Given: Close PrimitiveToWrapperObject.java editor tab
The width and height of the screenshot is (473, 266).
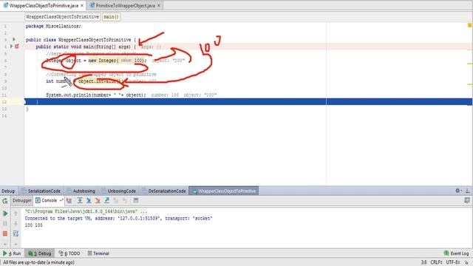Looking at the screenshot, I should click(159, 5).
